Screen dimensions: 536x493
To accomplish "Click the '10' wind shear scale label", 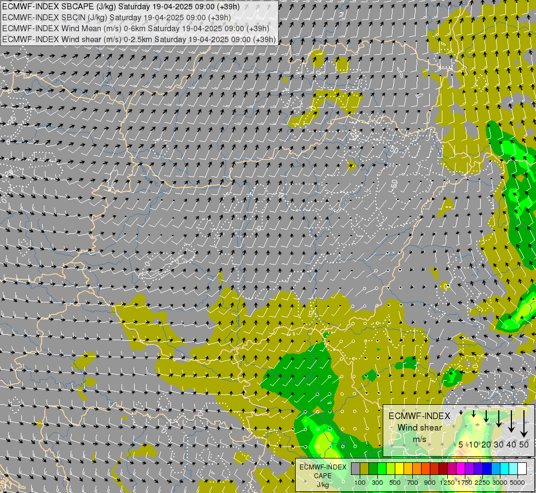I will tap(474, 444).
